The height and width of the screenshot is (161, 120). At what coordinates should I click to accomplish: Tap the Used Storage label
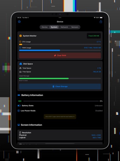pyautogui.click(x=24, y=76)
